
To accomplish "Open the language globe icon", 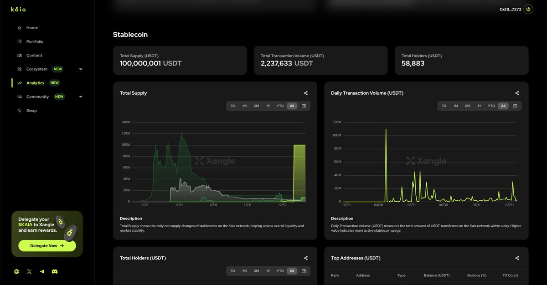I will pyautogui.click(x=17, y=271).
